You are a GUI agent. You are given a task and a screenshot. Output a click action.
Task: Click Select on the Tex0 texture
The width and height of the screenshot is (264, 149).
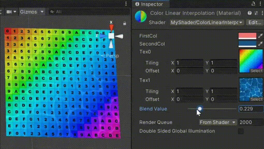coord(256,71)
